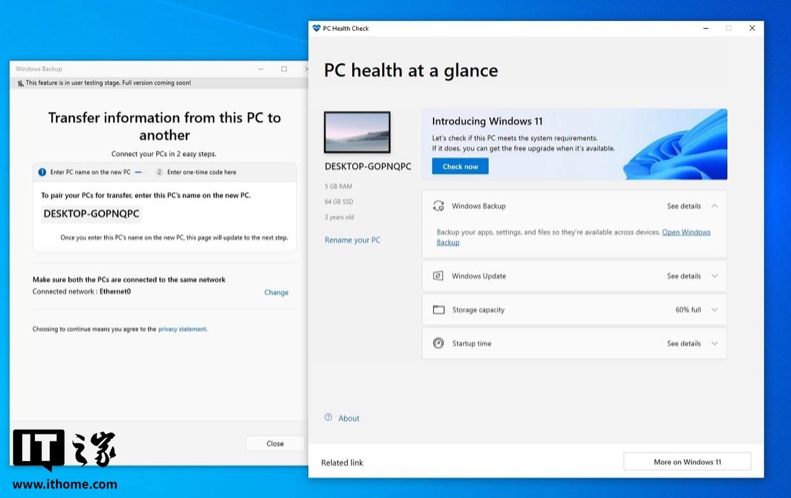Expand the Startup time section chevron
This screenshot has width=791, height=498.
[x=715, y=343]
